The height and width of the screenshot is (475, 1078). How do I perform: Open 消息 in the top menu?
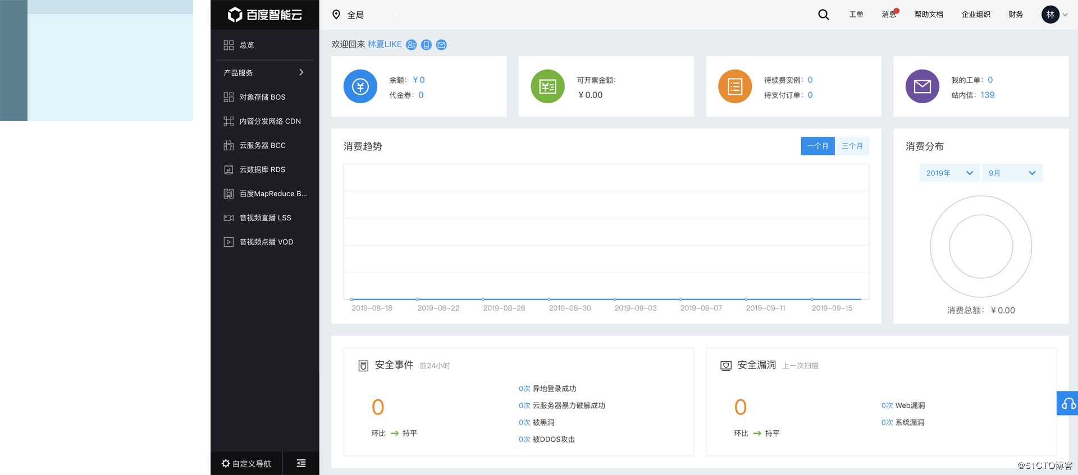click(x=889, y=15)
